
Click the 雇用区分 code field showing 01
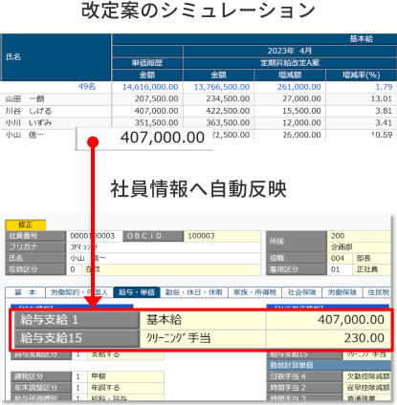[x=340, y=269]
